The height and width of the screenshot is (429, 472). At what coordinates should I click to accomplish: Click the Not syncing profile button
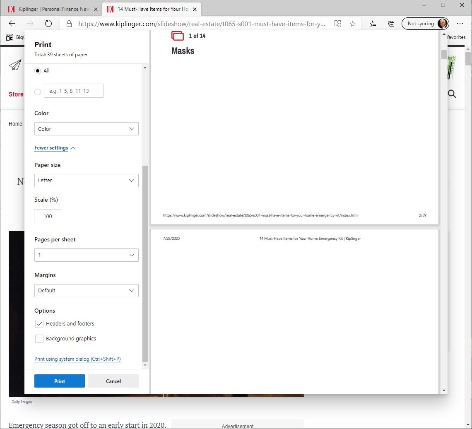tap(425, 24)
